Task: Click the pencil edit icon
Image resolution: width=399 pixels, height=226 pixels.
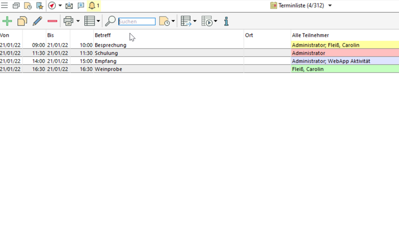Action: tap(37, 21)
